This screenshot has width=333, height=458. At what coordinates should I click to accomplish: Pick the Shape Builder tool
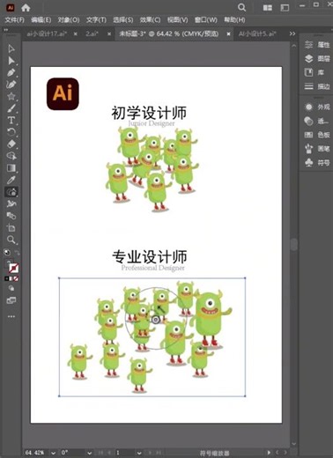[11, 156]
